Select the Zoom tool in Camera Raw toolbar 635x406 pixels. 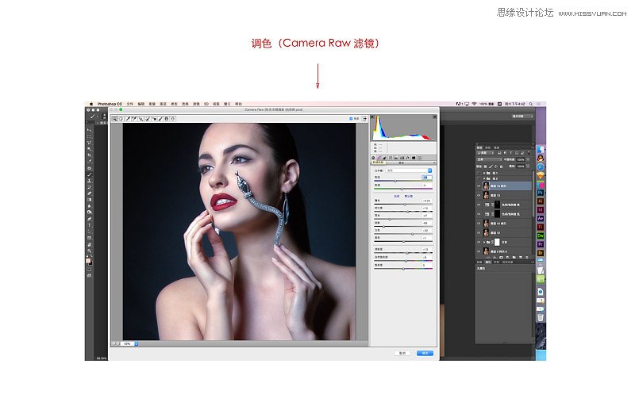point(114,119)
